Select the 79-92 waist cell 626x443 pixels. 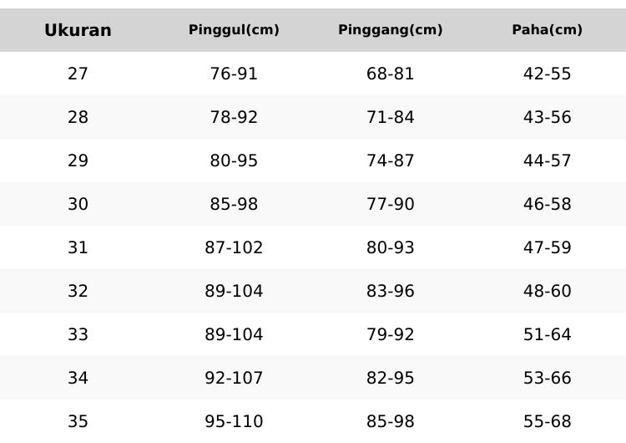[390, 335]
